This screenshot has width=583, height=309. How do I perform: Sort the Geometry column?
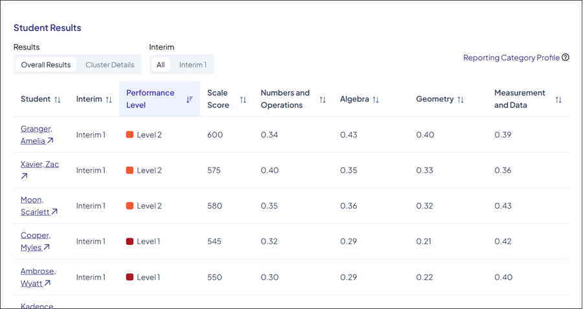click(x=461, y=99)
